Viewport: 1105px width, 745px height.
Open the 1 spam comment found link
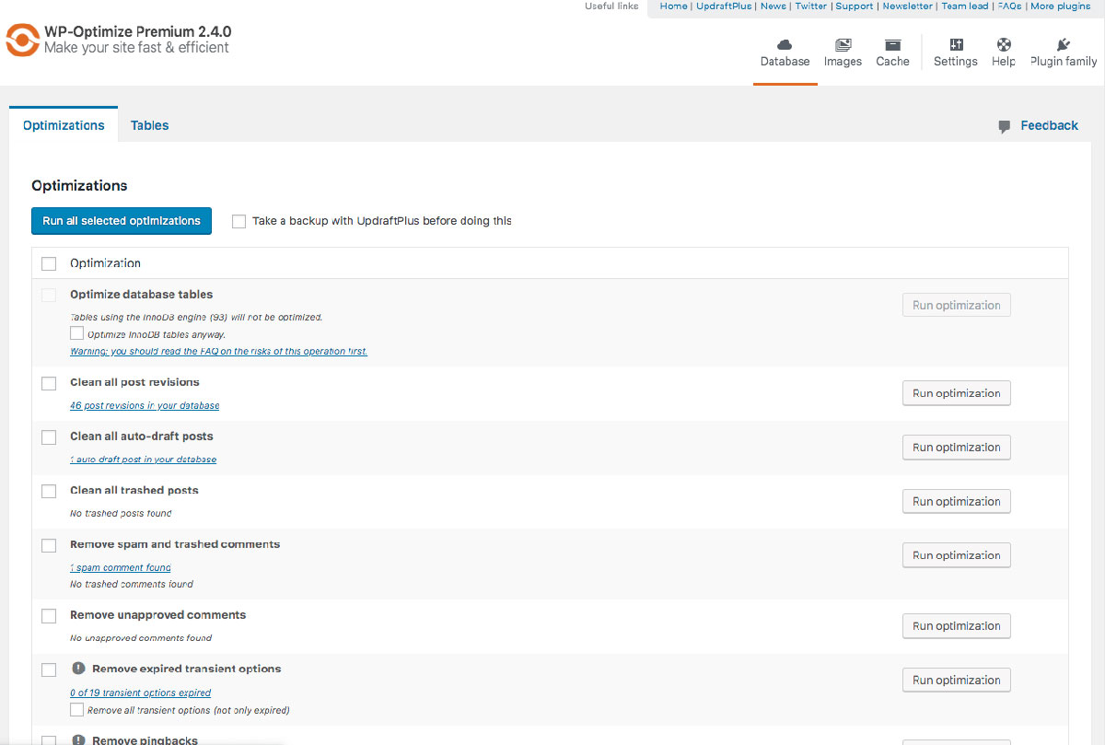coord(121,567)
